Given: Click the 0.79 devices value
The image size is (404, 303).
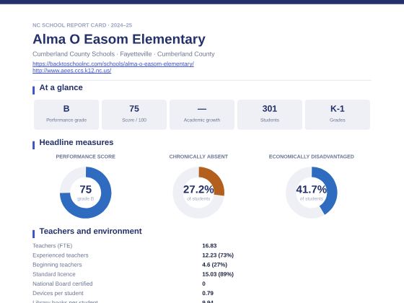Looking at the screenshot, I should tap(208, 293).
